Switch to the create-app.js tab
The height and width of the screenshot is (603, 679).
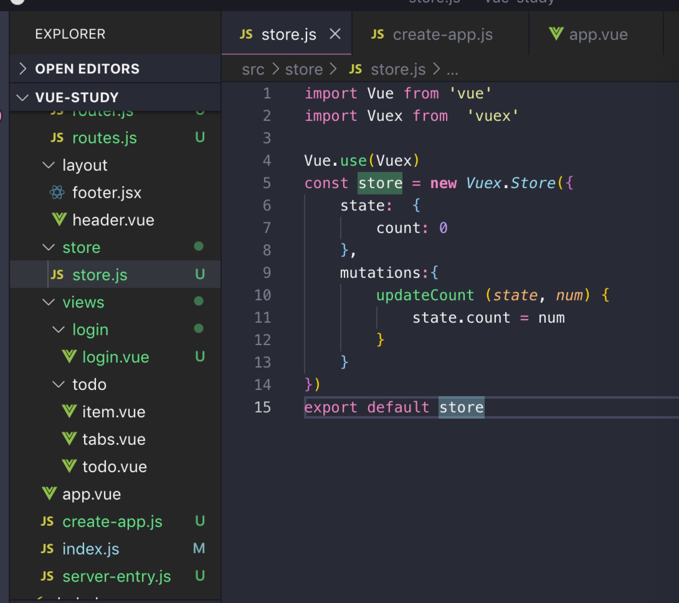click(x=440, y=34)
